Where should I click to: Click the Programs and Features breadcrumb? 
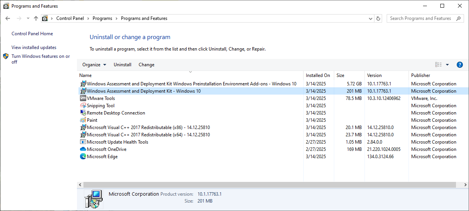(144, 18)
